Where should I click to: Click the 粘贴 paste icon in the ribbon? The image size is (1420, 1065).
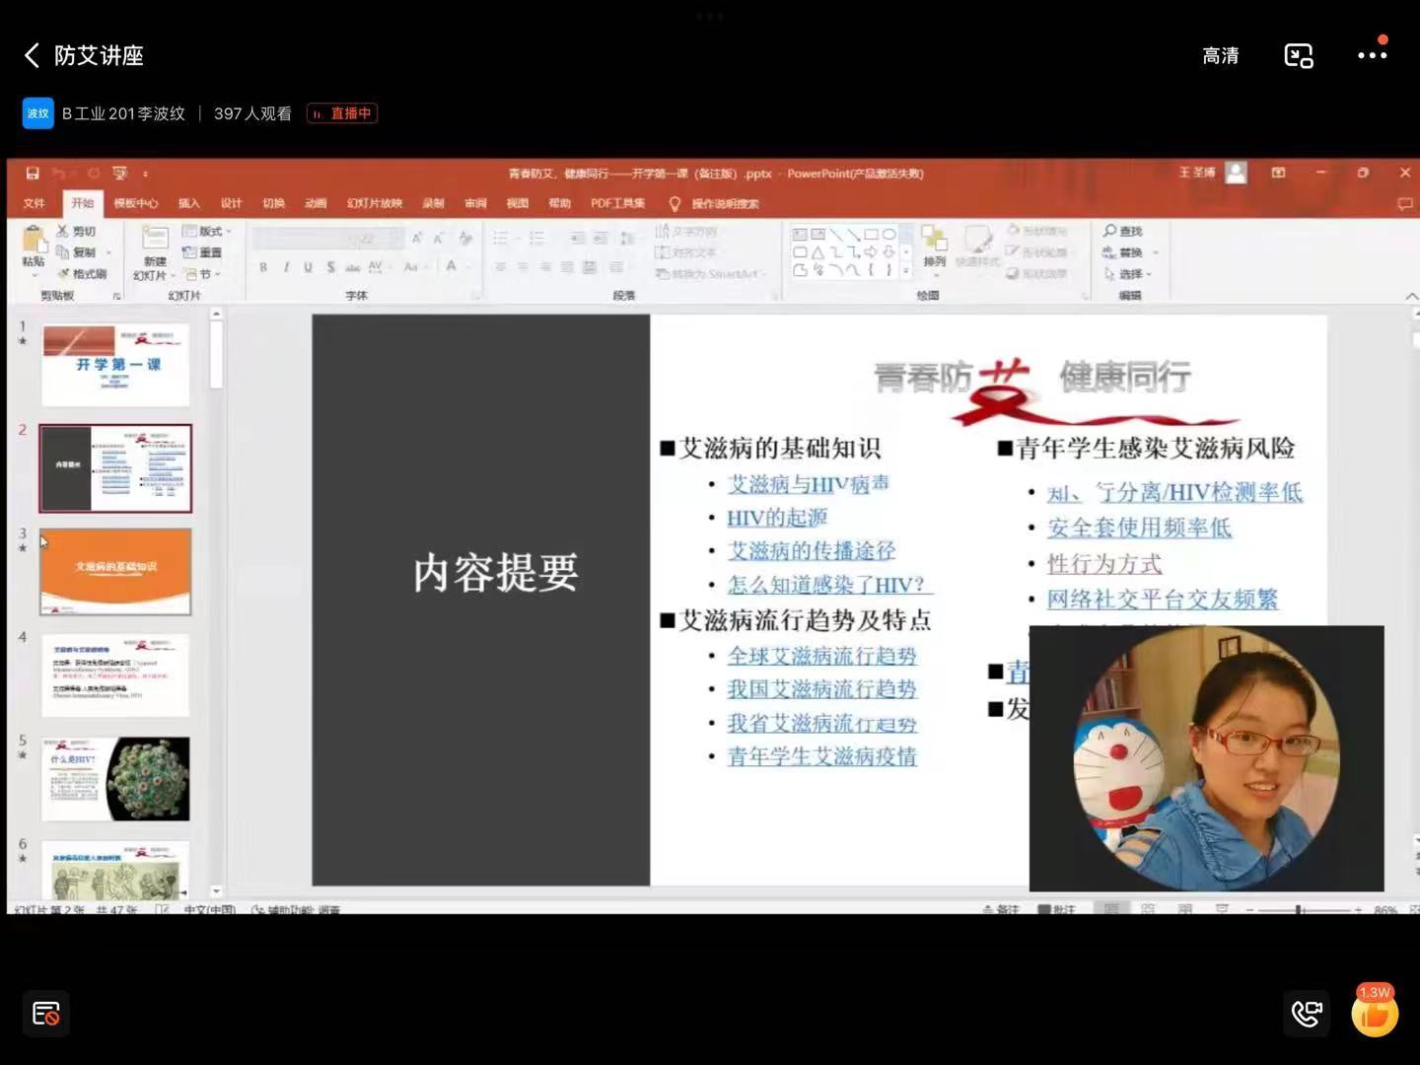click(x=34, y=244)
